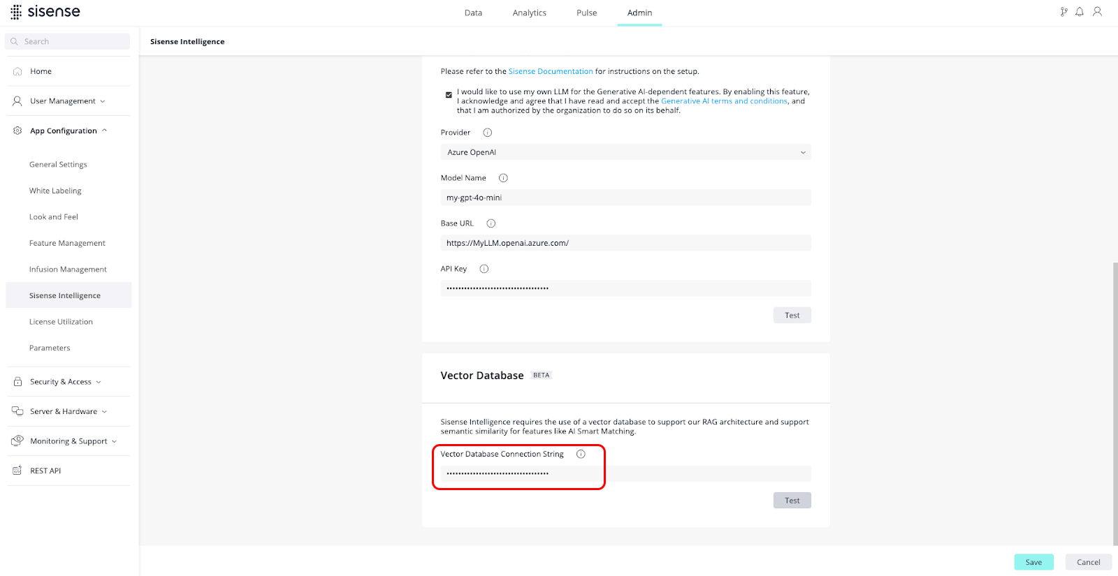Click the Save button

pos(1033,562)
